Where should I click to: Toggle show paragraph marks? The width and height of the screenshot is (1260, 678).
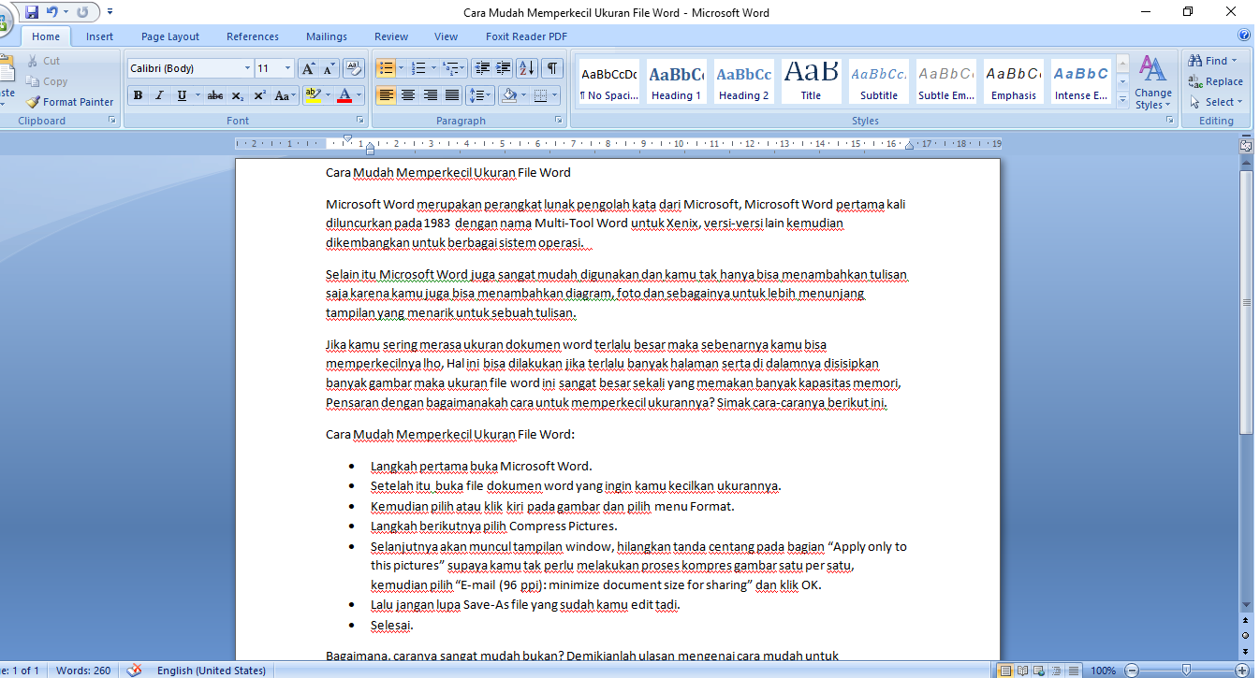[x=552, y=68]
